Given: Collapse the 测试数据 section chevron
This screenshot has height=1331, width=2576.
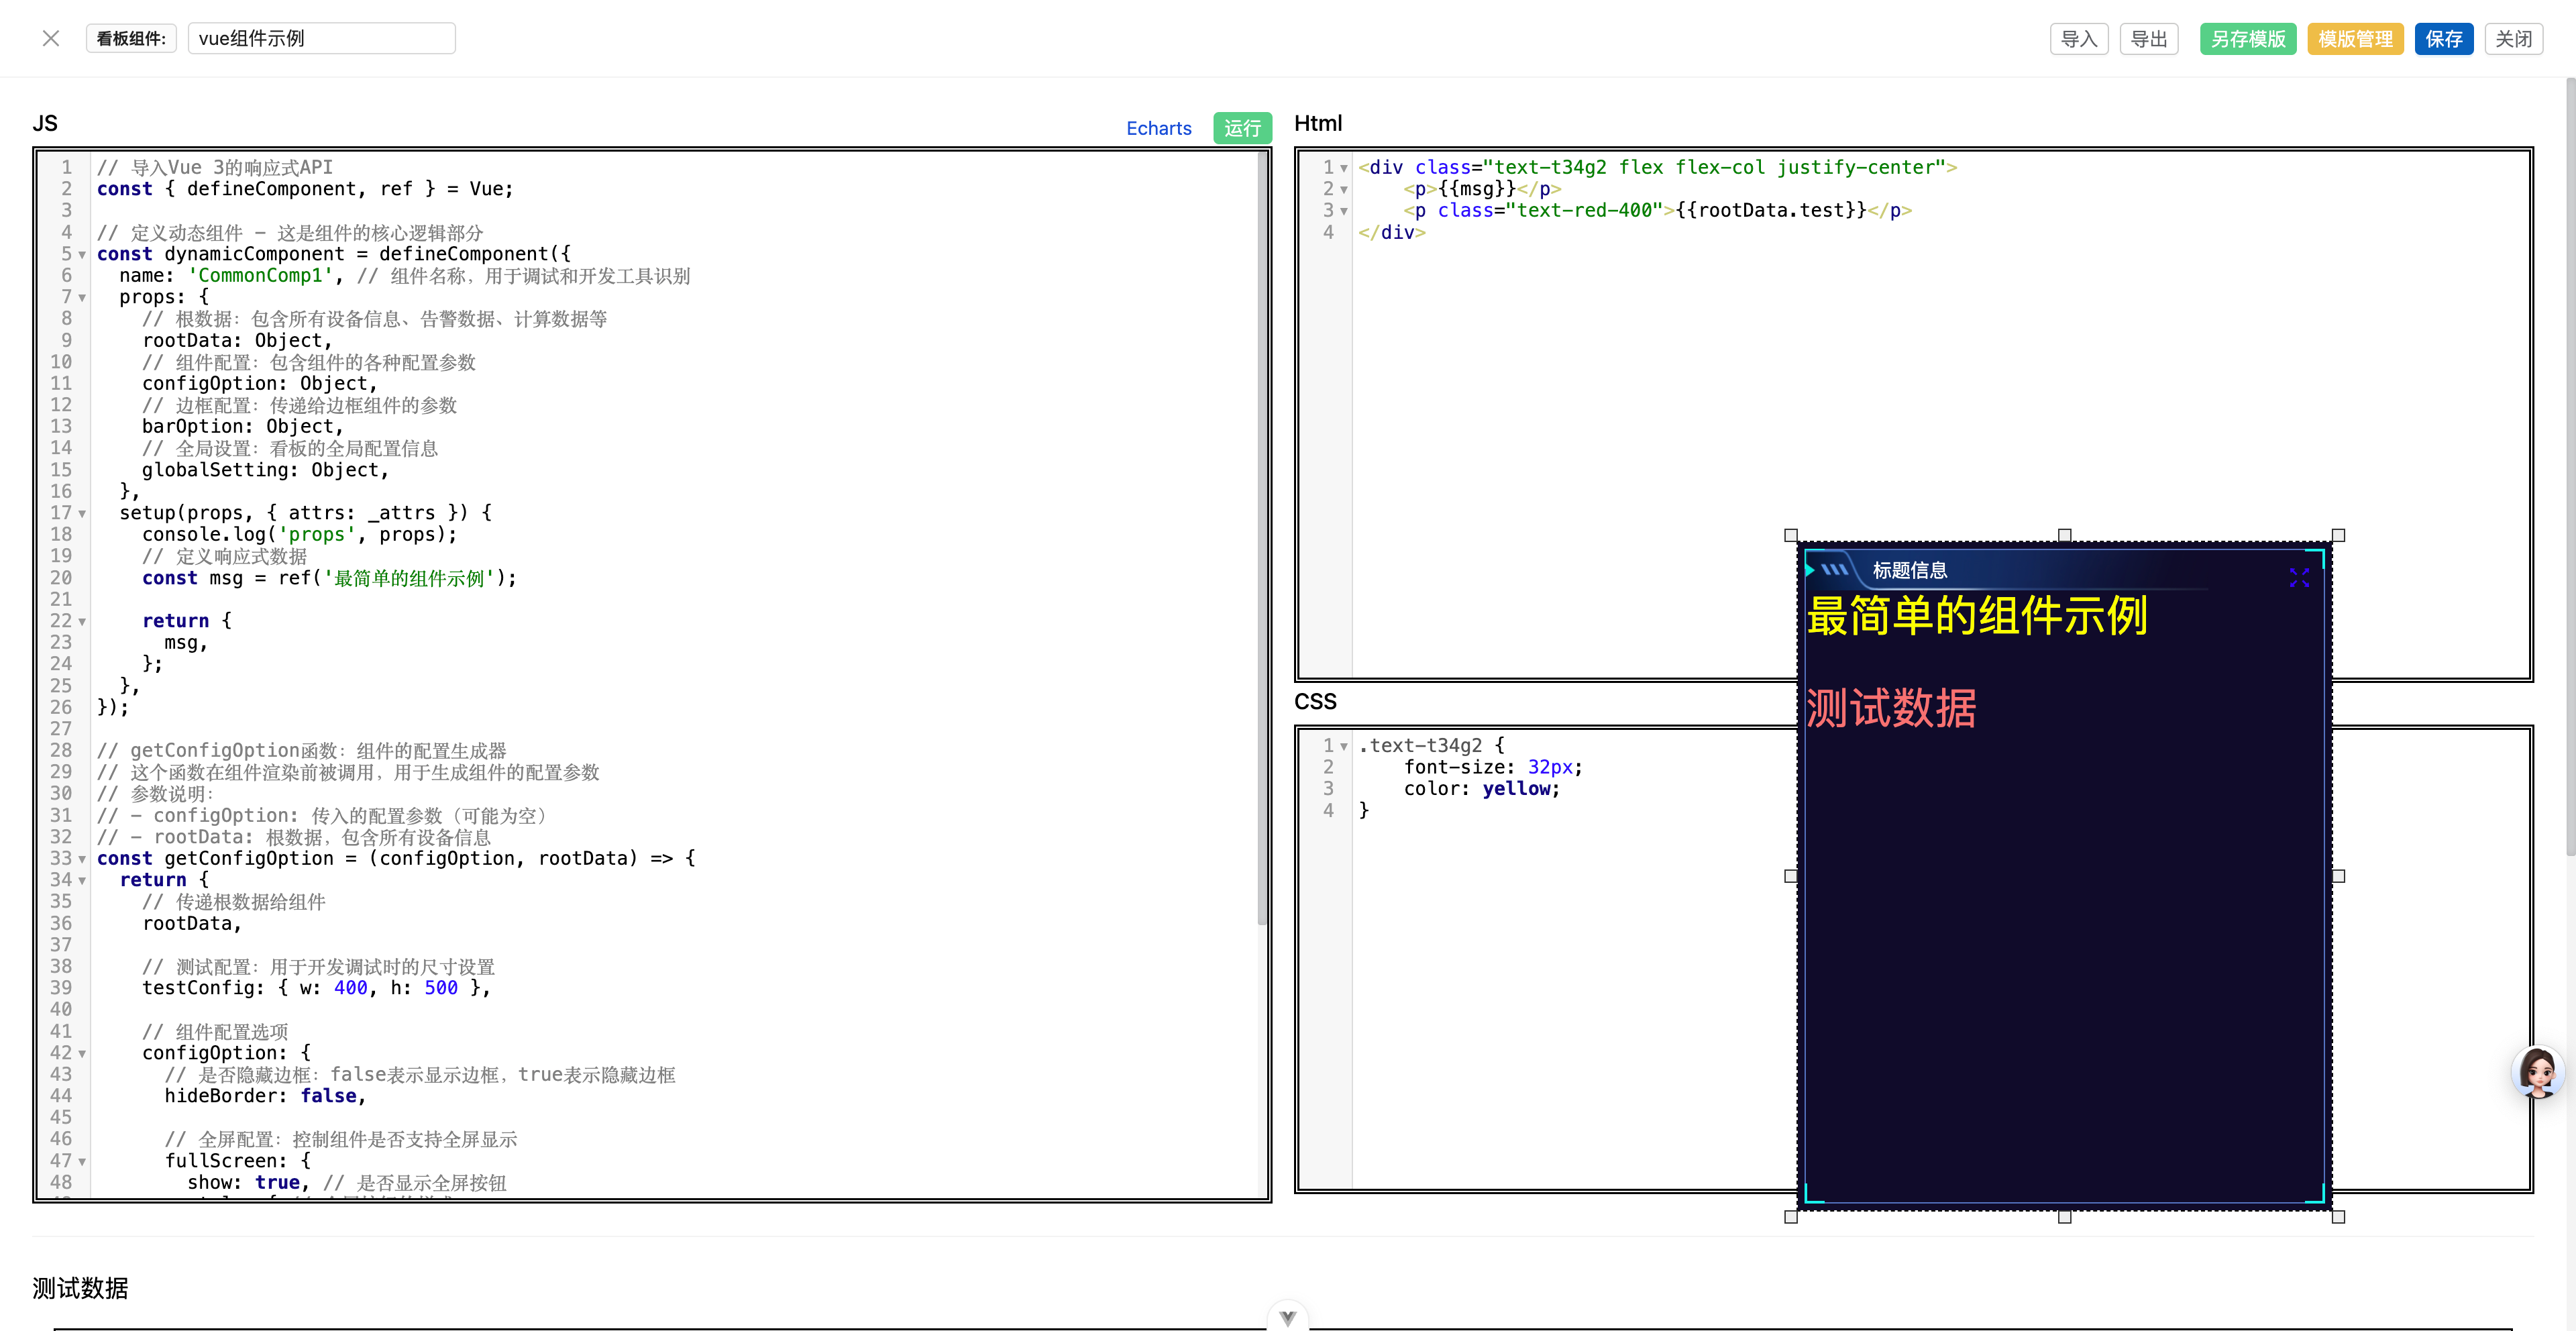Looking at the screenshot, I should pos(1287,1317).
